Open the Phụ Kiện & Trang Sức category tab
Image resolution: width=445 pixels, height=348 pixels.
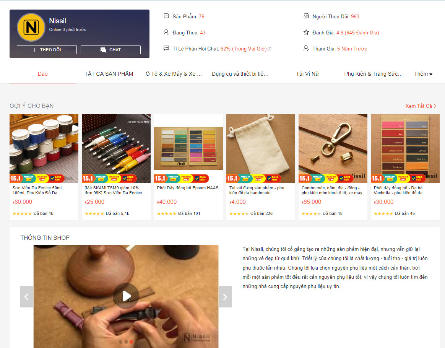click(374, 74)
